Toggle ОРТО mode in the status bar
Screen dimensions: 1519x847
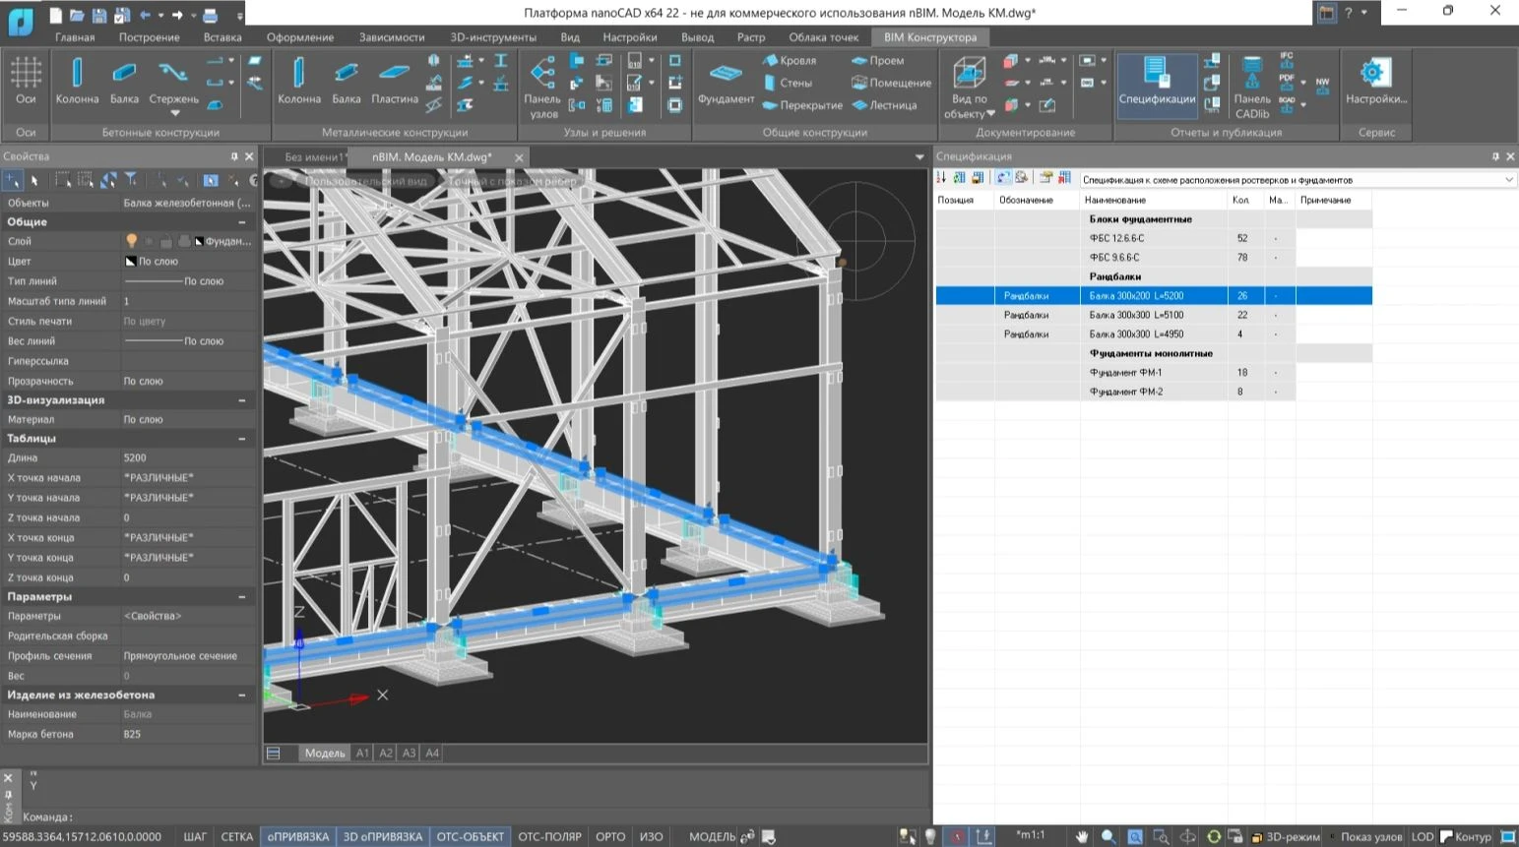[610, 836]
